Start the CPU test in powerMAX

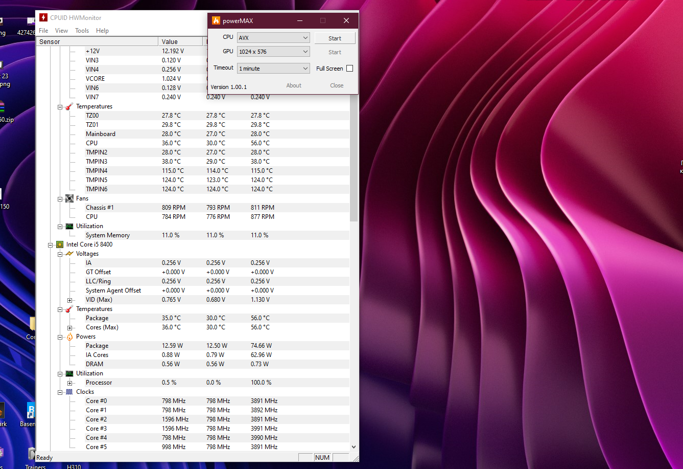tap(335, 38)
